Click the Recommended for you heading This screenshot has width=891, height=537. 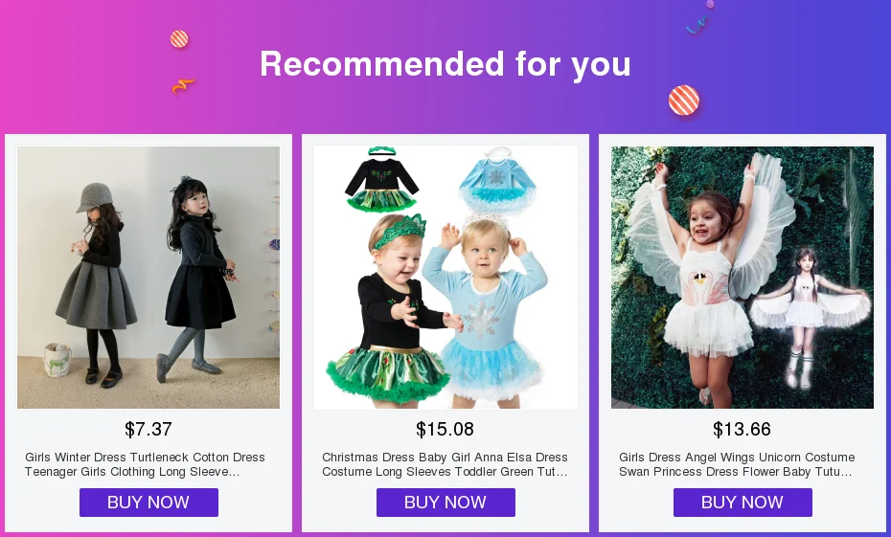point(445,63)
